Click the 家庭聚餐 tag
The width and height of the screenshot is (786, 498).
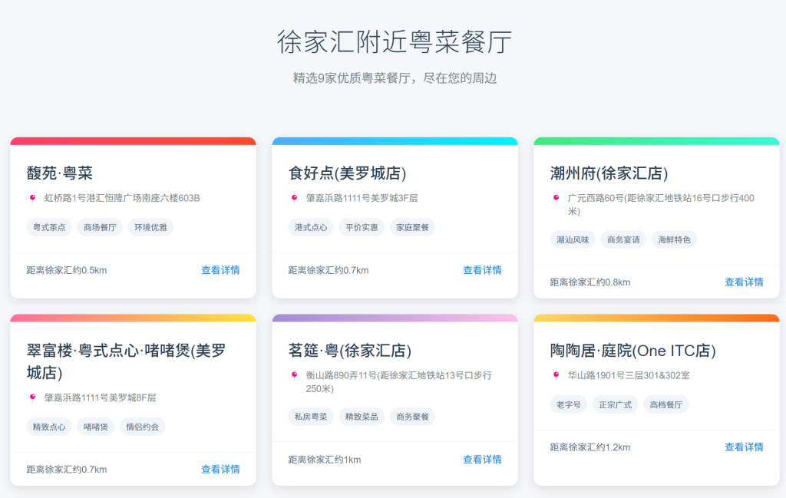coord(412,227)
